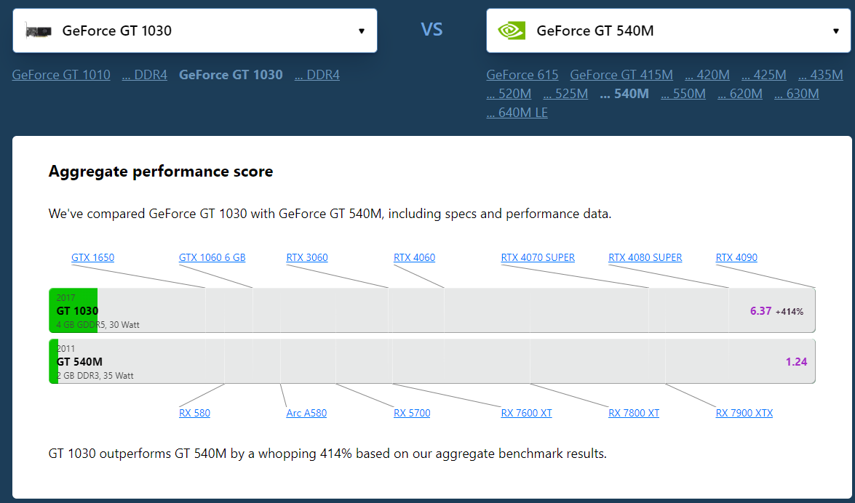Image resolution: width=855 pixels, height=503 pixels.
Task: Click the +414% difference label
Action: pyautogui.click(x=789, y=312)
